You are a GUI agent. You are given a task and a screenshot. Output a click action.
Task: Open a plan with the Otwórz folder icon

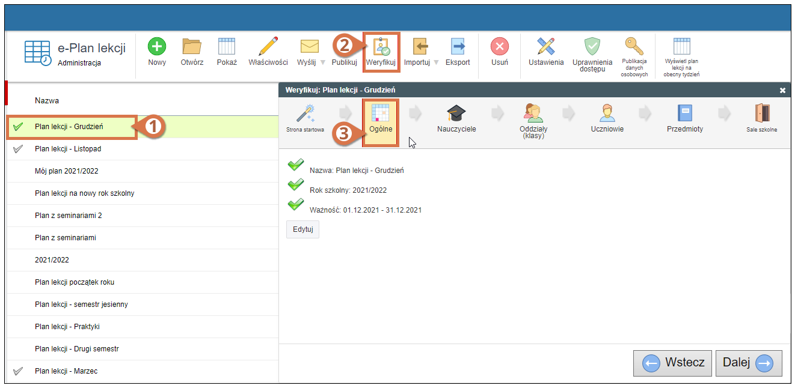[x=192, y=47]
